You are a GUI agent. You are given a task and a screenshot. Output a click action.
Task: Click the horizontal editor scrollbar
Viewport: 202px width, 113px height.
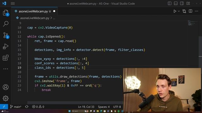(75, 103)
